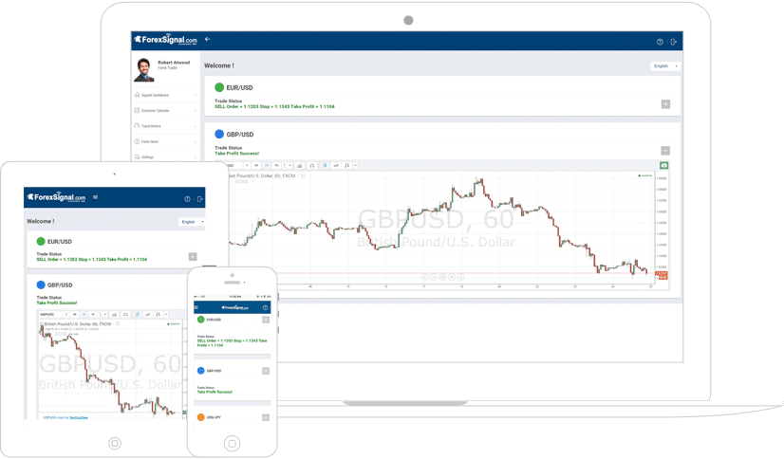Take chart snapshot with green camera icon
Image resolution: width=784 pixels, height=459 pixels.
point(664,165)
